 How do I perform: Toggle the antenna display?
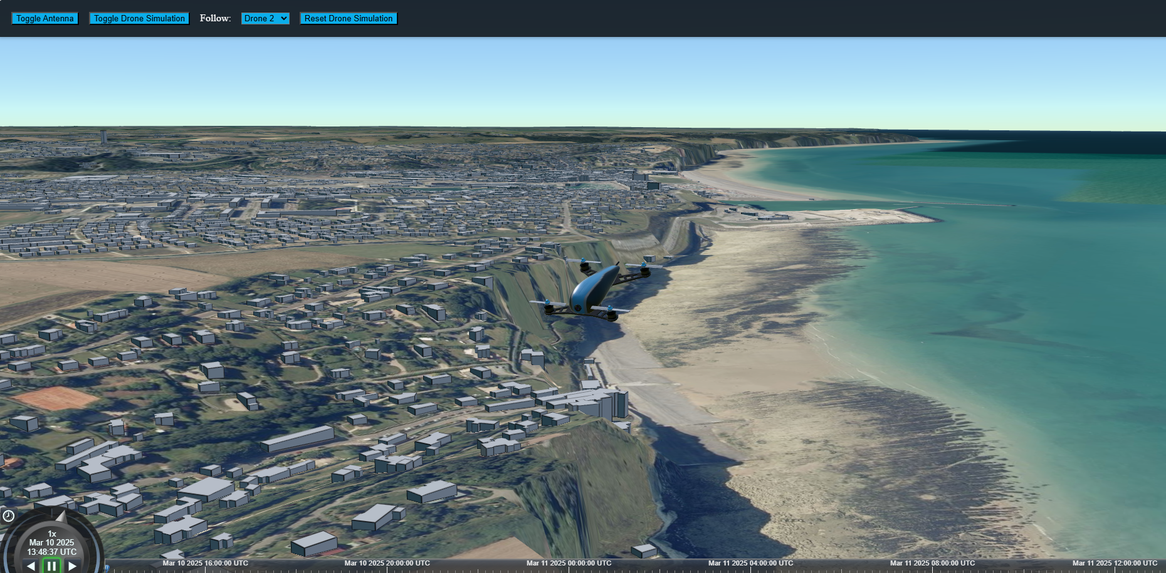(x=45, y=19)
